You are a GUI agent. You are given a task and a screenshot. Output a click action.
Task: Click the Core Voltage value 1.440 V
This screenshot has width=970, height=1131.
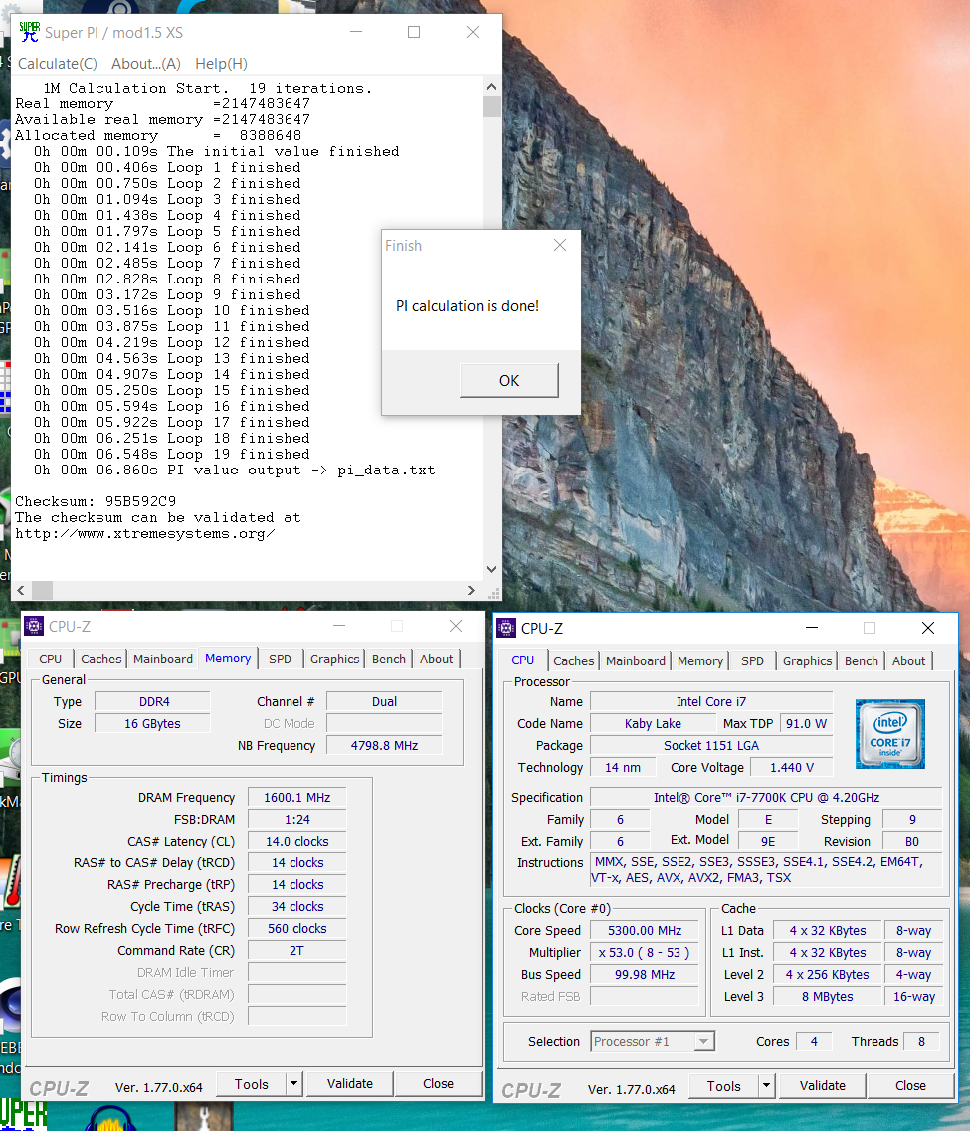[791, 768]
